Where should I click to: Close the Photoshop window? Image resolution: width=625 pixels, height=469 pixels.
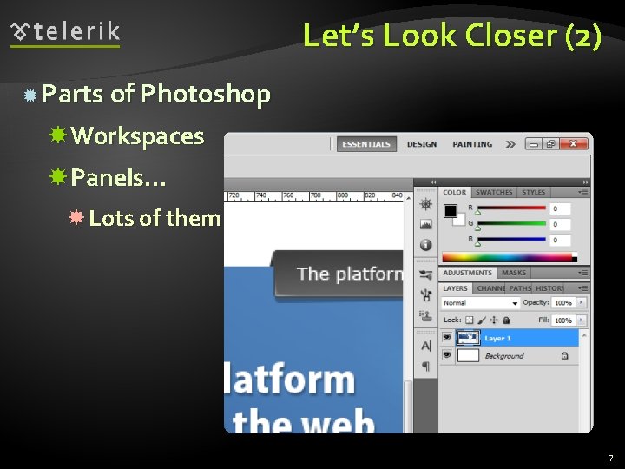click(574, 144)
